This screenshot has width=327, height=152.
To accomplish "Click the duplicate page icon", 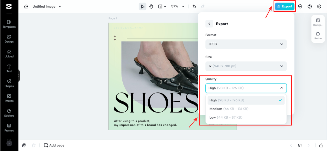I will coord(24,145).
